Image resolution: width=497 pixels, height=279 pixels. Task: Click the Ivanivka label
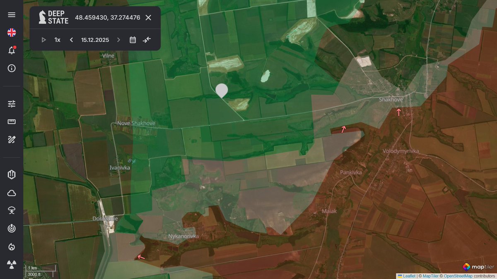tap(120, 168)
